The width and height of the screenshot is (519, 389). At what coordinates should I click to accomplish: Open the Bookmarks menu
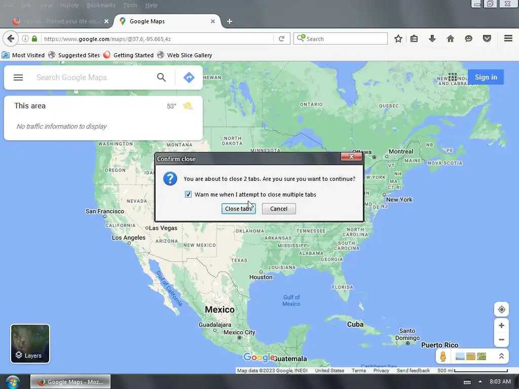pos(101,5)
